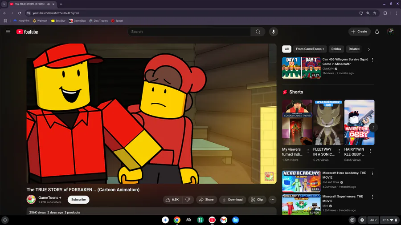Image resolution: width=401 pixels, height=225 pixels.
Task: Open the zoom magnifier in address bar
Action: tap(368, 13)
